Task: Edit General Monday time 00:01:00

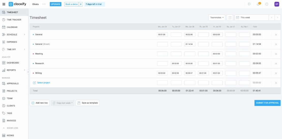Action: tap(162, 35)
